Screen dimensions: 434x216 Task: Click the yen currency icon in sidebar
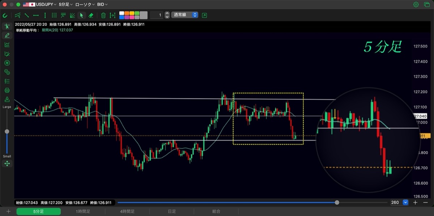[7, 63]
